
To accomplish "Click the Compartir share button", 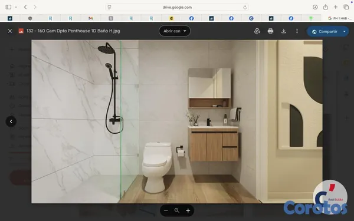I will (x=324, y=32).
